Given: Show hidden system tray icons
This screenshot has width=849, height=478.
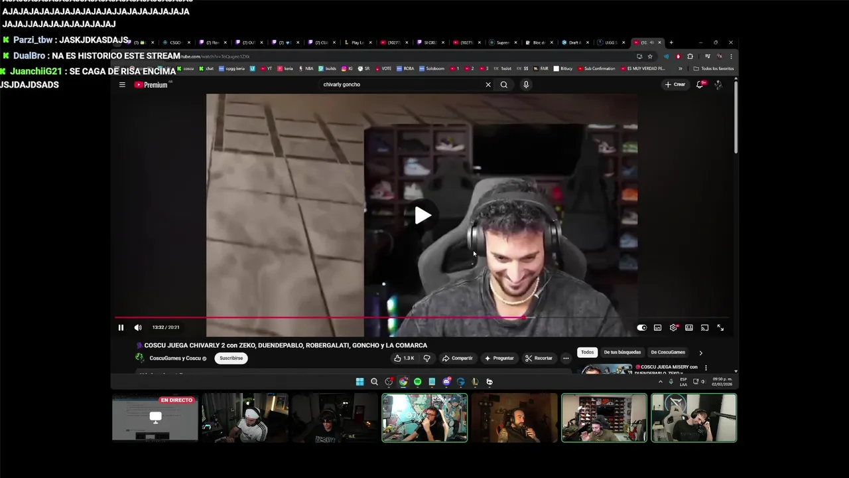Looking at the screenshot, I should [660, 382].
